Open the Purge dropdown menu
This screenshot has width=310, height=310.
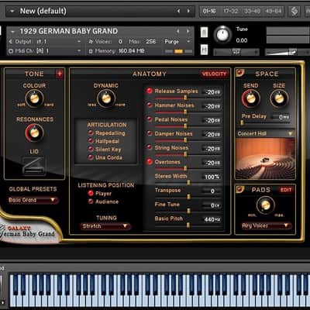click(x=177, y=42)
